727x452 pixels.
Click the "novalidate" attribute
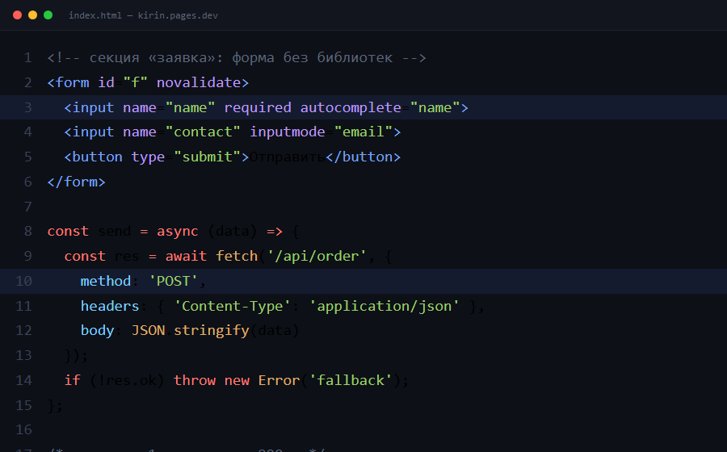click(199, 82)
